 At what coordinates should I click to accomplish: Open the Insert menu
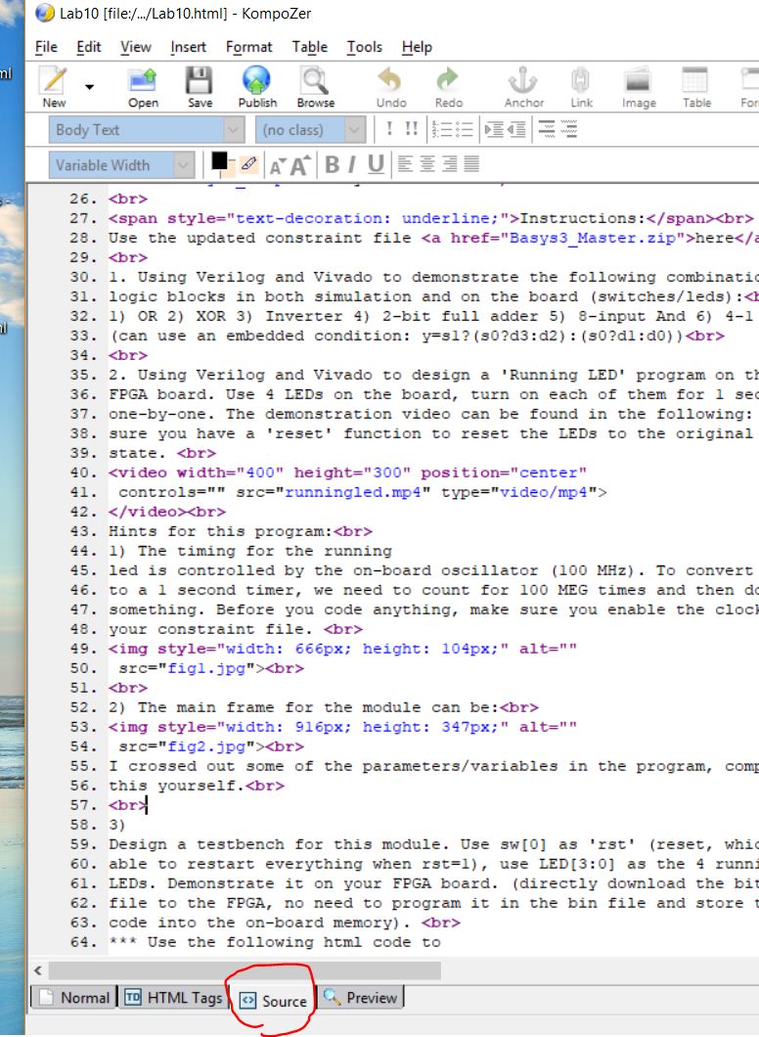(x=188, y=47)
